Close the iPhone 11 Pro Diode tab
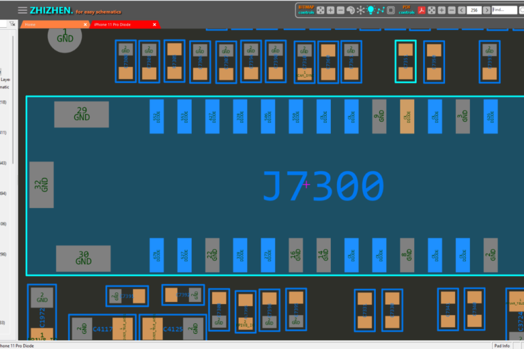The image size is (524, 349). click(154, 25)
